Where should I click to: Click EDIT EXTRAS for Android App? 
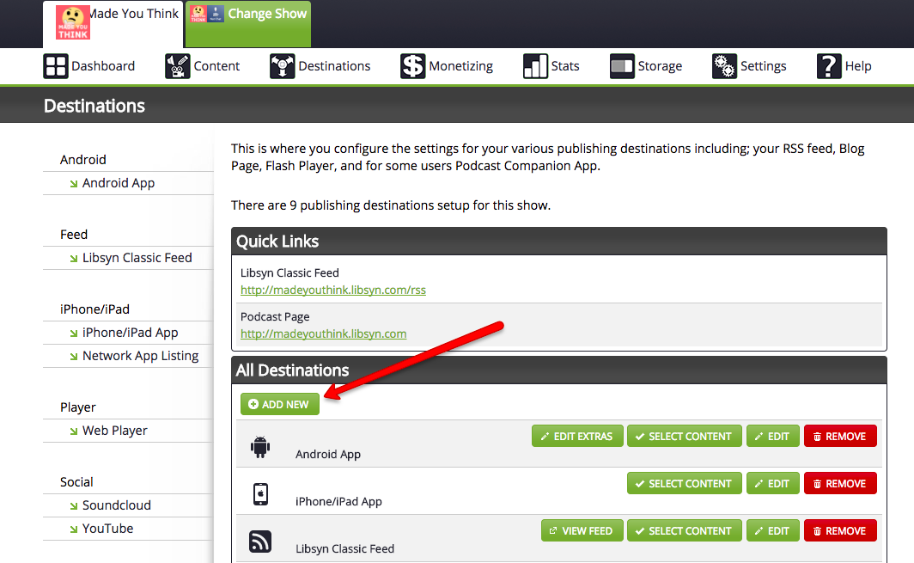point(577,437)
